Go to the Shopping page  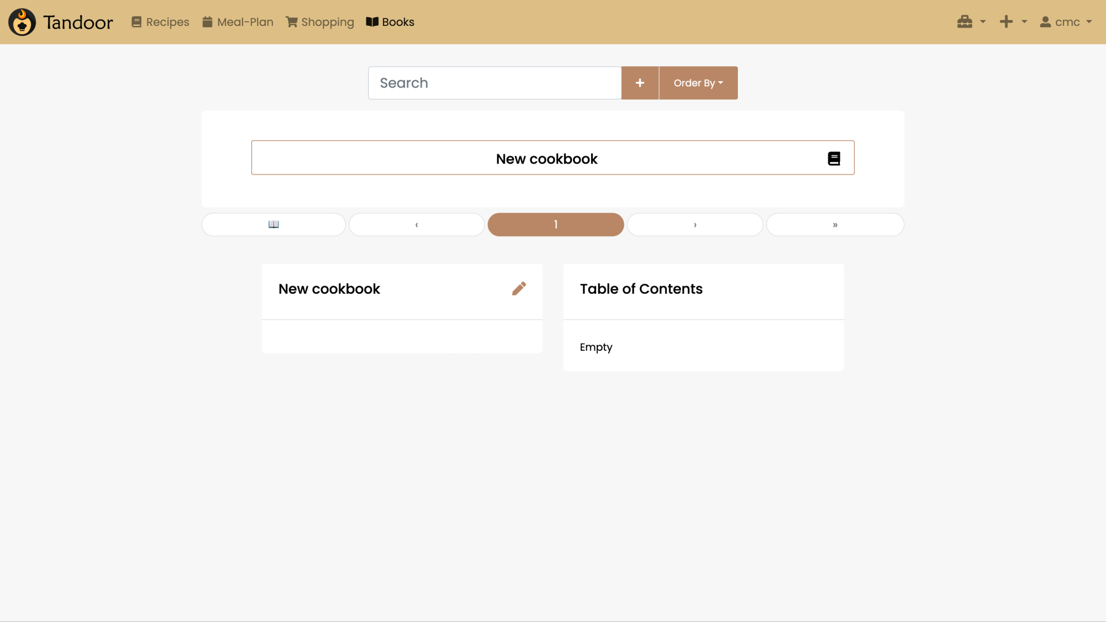(320, 22)
